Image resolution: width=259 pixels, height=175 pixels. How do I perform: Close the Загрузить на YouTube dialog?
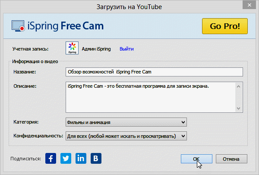click(249, 5)
